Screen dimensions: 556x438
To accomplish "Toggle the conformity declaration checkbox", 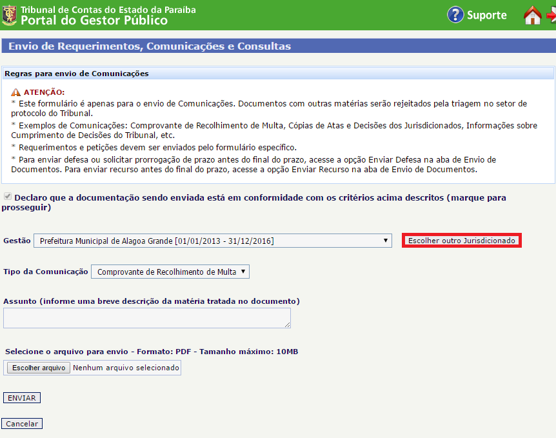I will click(7, 196).
